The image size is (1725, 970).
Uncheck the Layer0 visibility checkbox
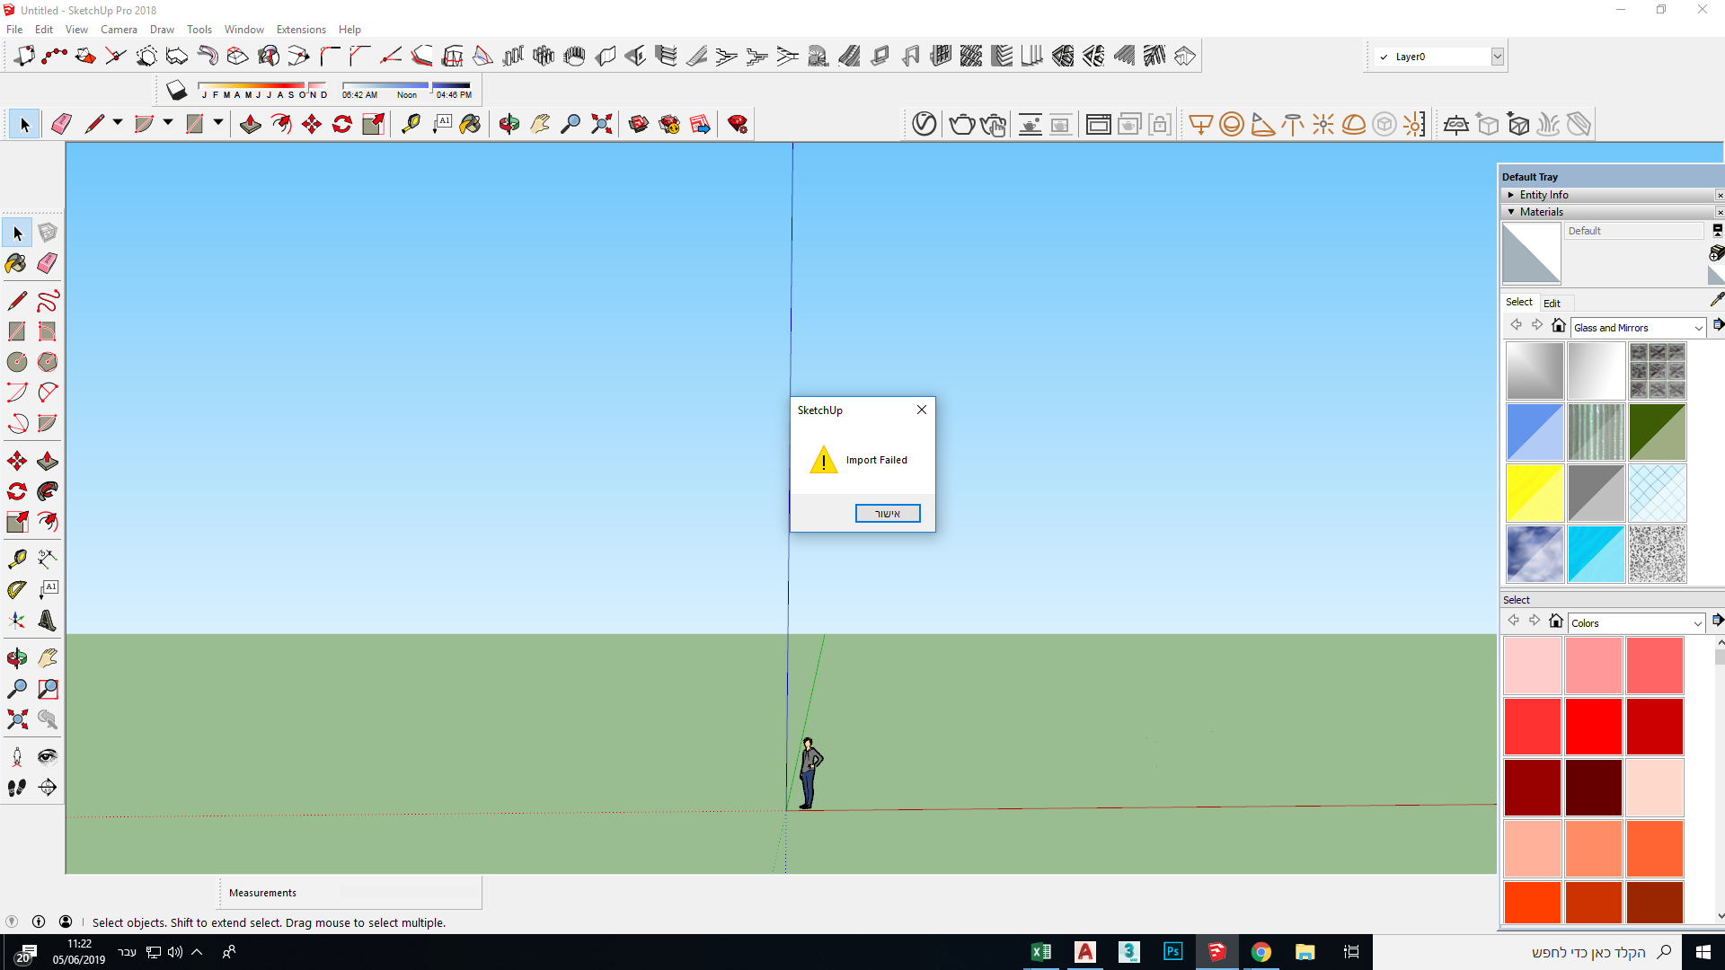1384,56
